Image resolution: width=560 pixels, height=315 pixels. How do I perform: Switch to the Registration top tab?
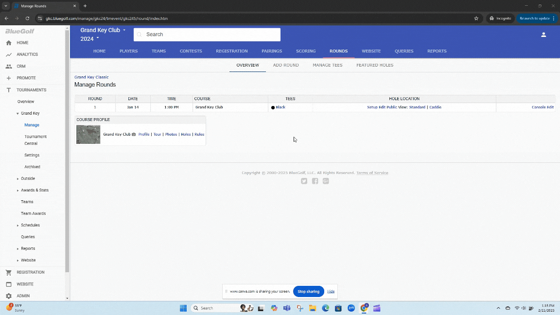click(232, 51)
